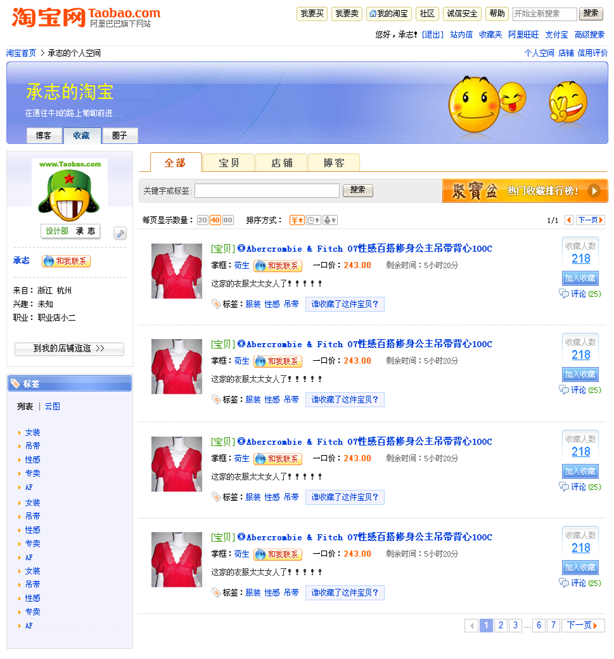The height and width of the screenshot is (659, 614).
Task: Open the 宝贝 tab
Action: tap(229, 163)
